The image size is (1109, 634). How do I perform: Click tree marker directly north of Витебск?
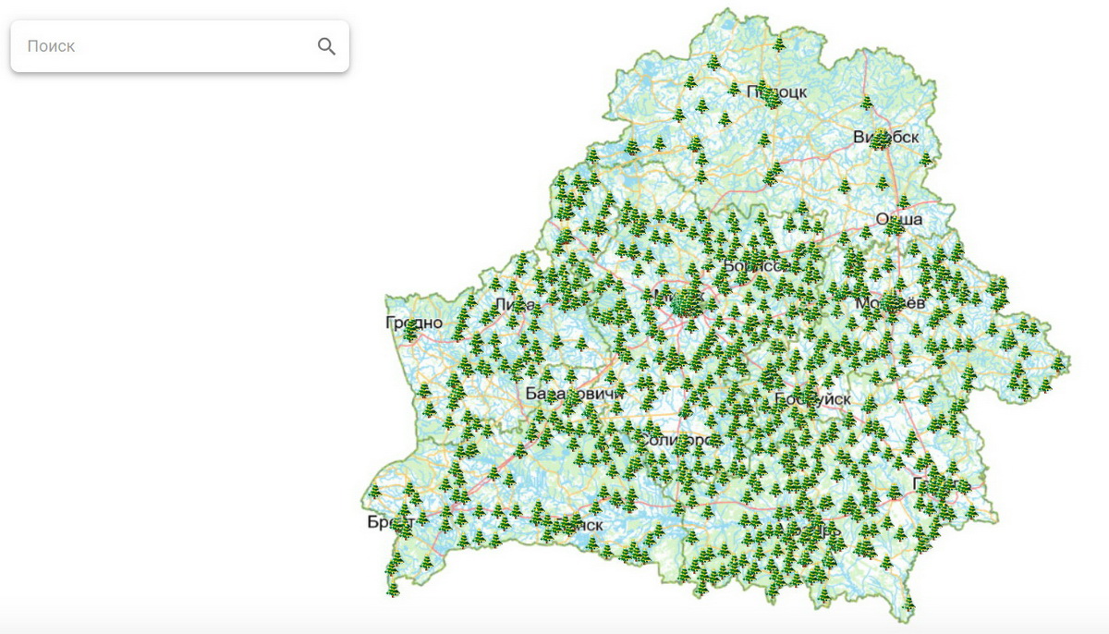[867, 103]
